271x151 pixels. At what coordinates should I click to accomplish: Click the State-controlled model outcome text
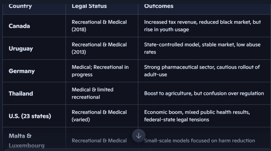coord(202,48)
